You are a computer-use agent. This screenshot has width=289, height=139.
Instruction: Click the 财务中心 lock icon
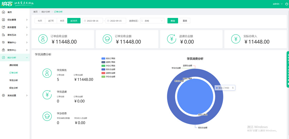coord(3,50)
